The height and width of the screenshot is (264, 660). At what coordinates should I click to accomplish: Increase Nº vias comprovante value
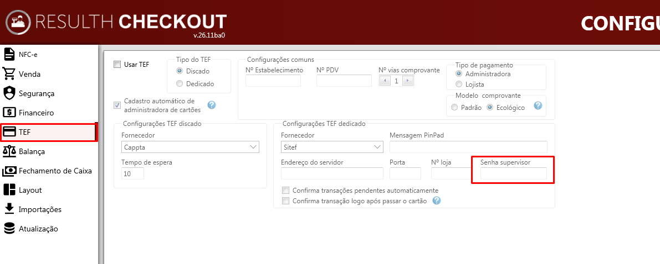408,81
